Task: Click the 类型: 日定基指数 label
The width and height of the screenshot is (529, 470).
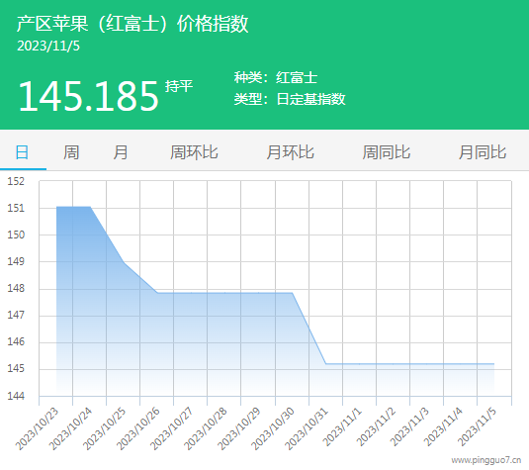Action: 290,99
